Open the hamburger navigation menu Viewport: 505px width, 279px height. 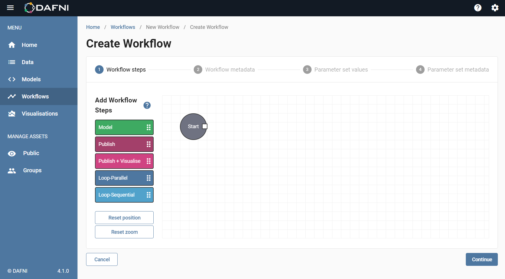pos(10,8)
